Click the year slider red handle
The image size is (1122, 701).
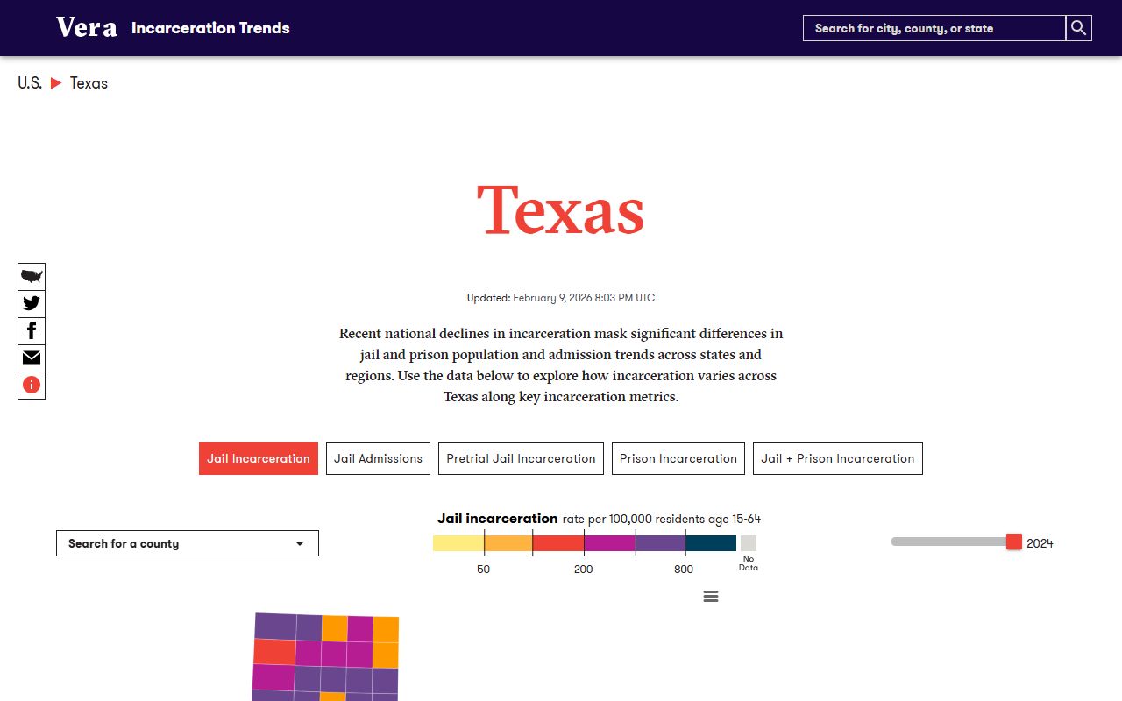[x=1014, y=542]
